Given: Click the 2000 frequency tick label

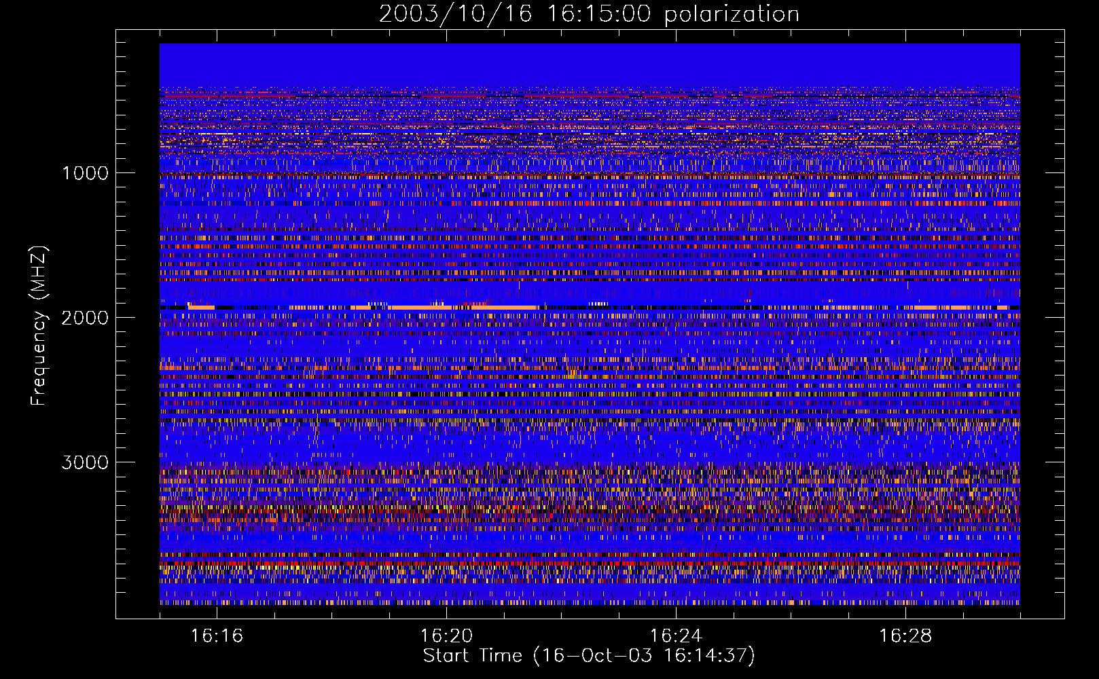Looking at the screenshot, I should [x=85, y=318].
